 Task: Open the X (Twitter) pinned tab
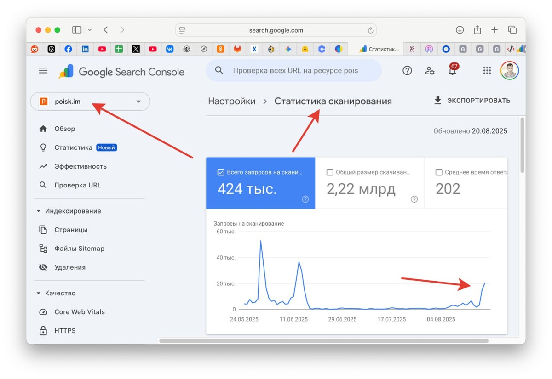[x=136, y=49]
